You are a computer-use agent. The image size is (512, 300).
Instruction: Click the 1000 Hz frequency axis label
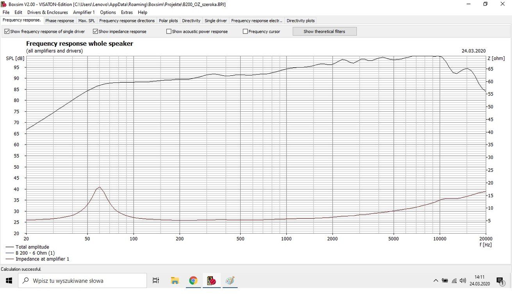click(286, 239)
